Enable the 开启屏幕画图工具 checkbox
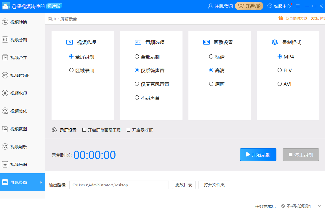325x213 pixels. [x=84, y=130]
